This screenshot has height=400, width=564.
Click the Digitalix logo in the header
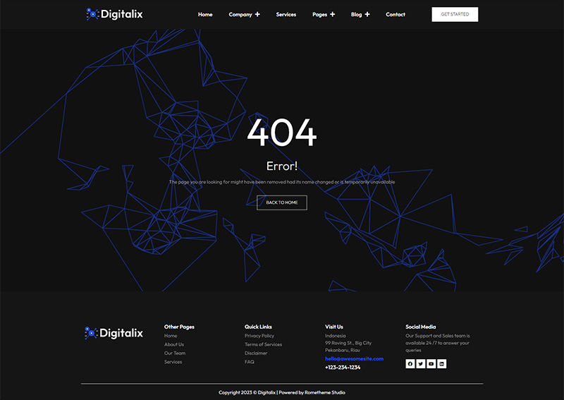pyautogui.click(x=114, y=14)
